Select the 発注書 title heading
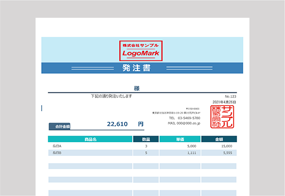 tap(137, 68)
